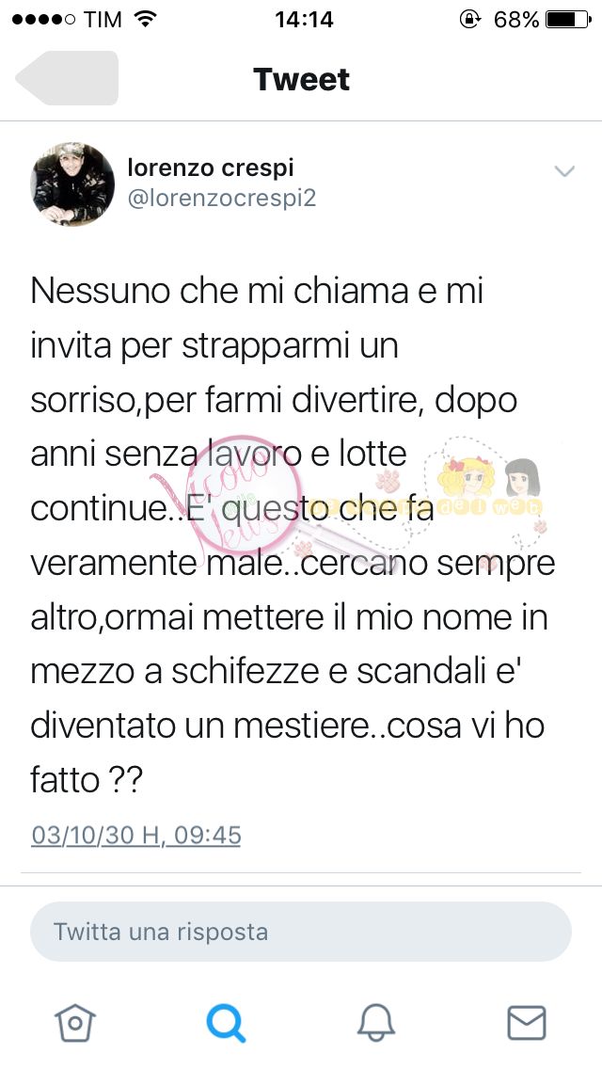Tap the rotation lock status icon
The image size is (602, 1069).
(470, 20)
